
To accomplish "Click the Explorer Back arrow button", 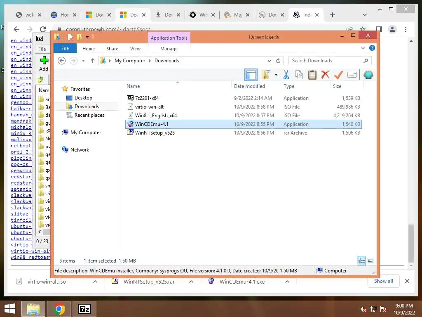I will (x=62, y=61).
